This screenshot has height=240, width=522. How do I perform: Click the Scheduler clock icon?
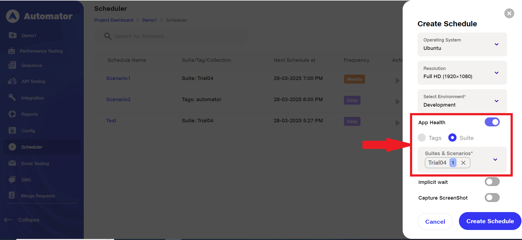[12, 147]
